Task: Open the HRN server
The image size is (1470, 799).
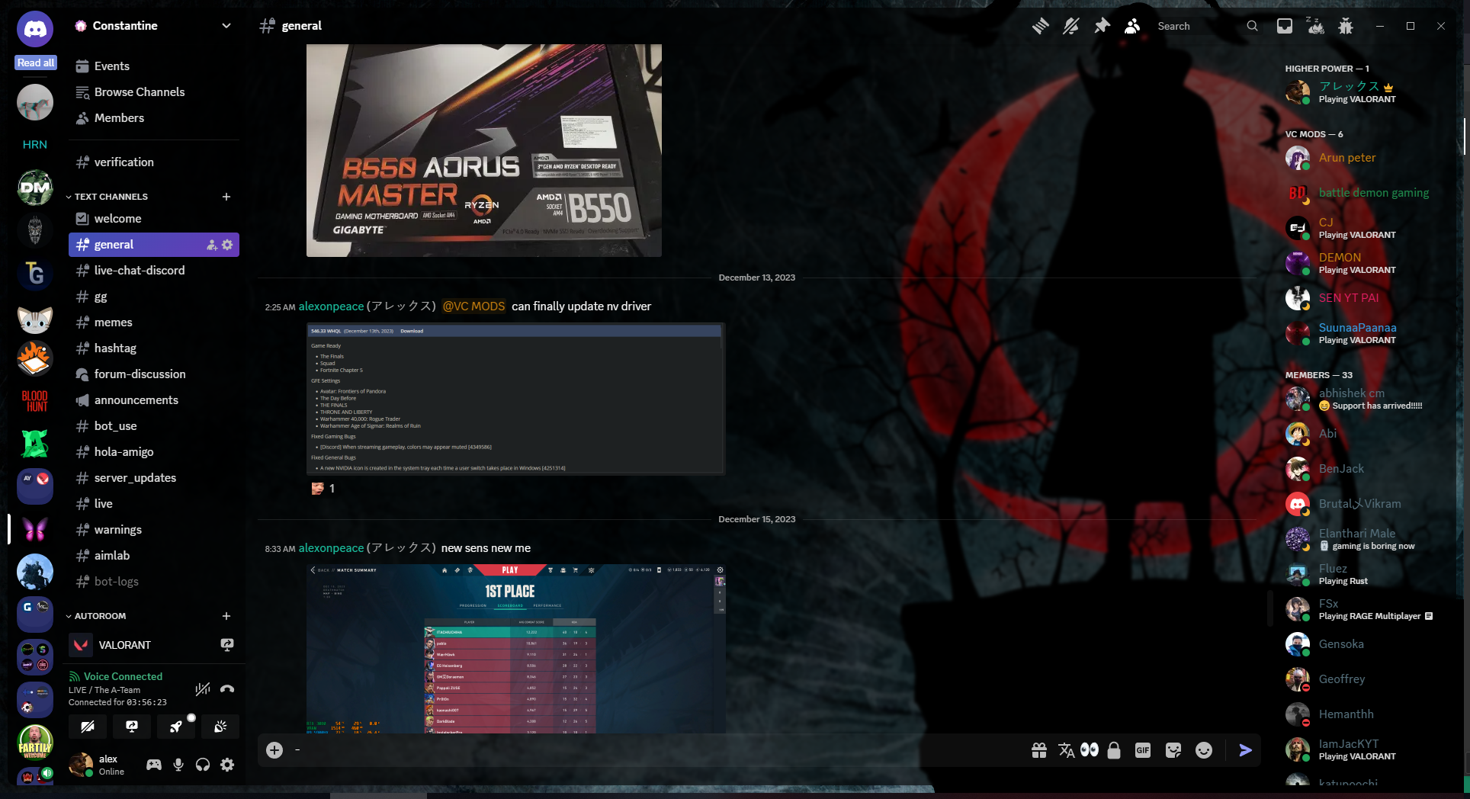Action: 35,145
